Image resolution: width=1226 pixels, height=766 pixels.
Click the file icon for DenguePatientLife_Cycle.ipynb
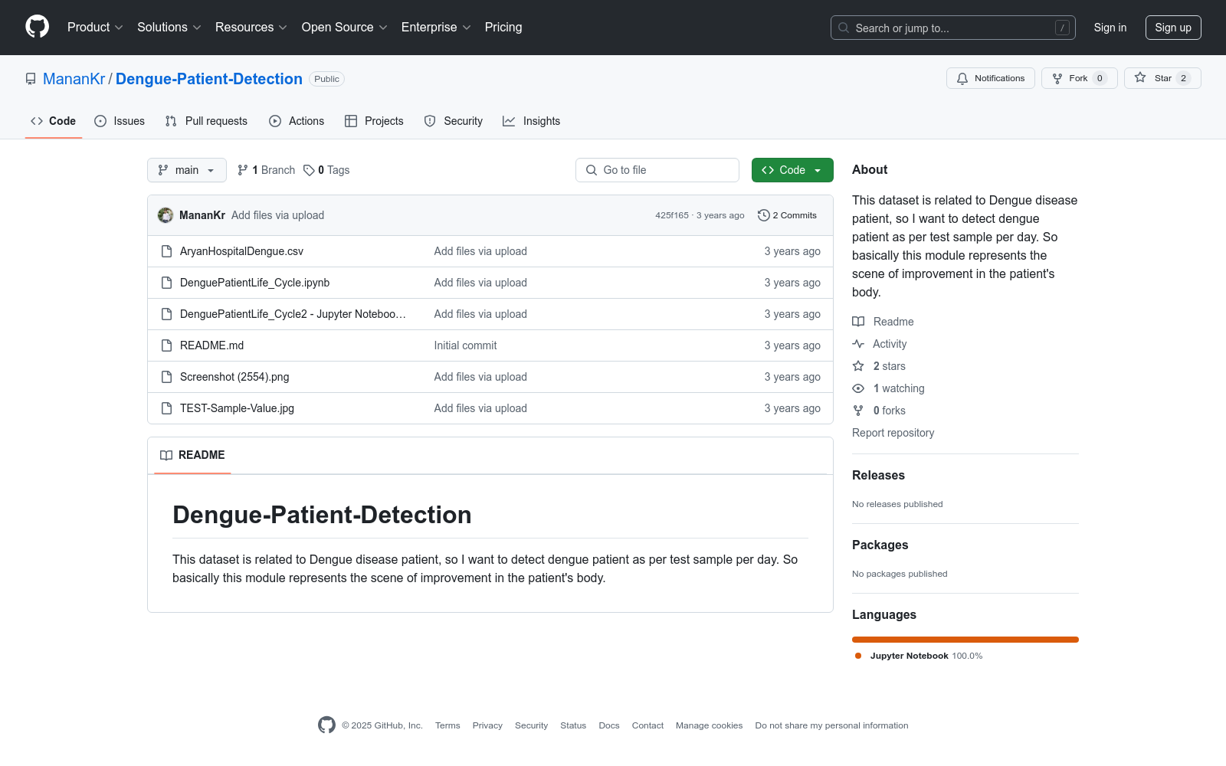[166, 283]
